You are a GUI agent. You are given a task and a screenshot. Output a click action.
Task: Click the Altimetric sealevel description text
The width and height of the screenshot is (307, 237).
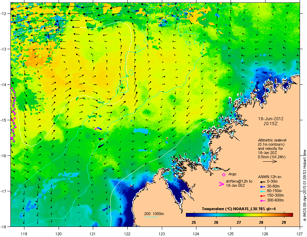click(272, 148)
